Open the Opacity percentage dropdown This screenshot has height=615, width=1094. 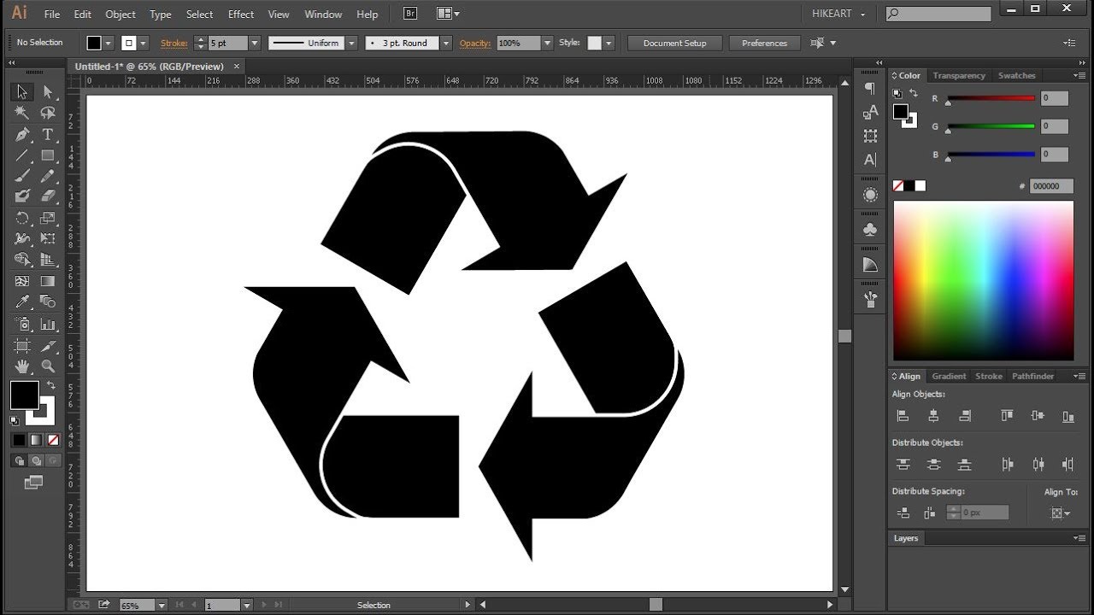pos(547,43)
